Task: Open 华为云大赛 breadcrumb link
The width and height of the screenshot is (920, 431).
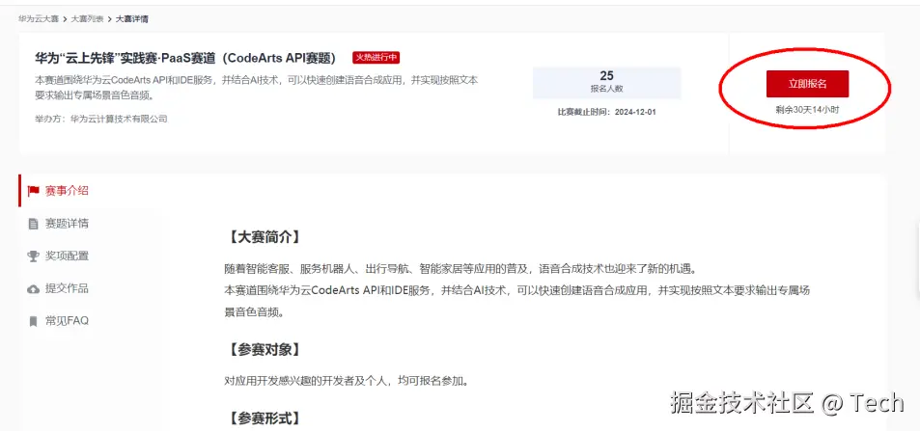Action: [x=39, y=18]
